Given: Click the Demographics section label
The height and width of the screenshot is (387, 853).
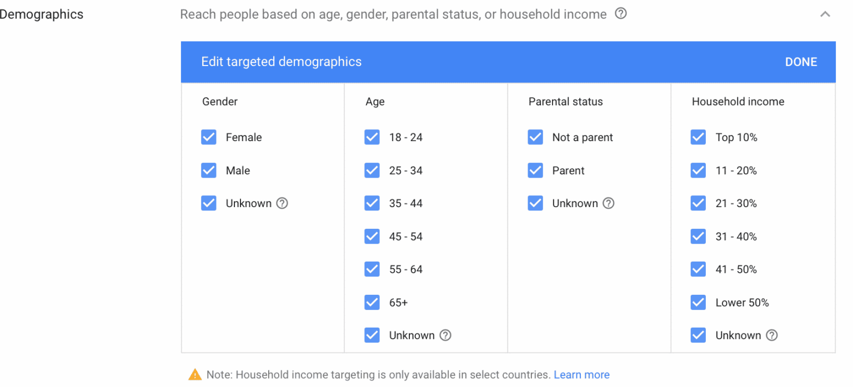Looking at the screenshot, I should click(x=42, y=14).
